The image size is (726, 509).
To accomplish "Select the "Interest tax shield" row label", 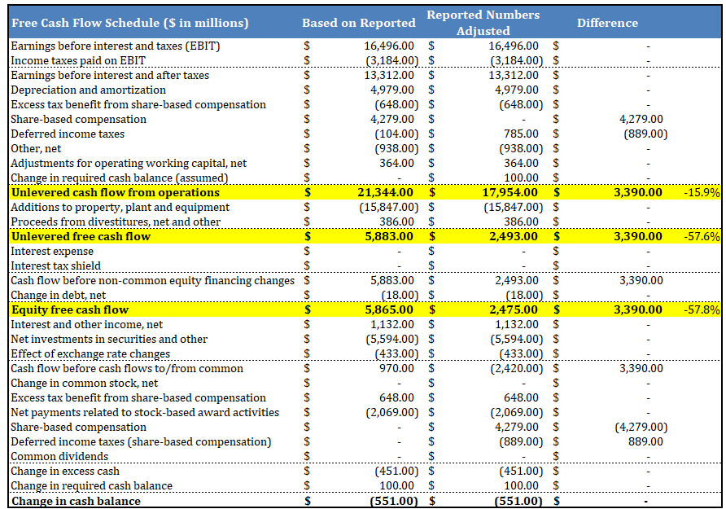I will (56, 266).
